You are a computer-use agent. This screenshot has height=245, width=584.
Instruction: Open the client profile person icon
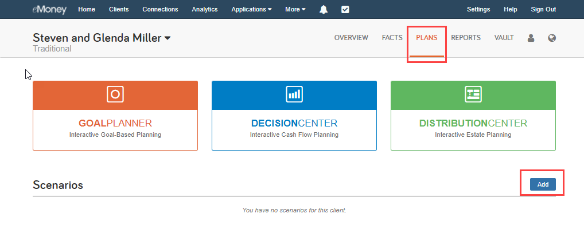[x=531, y=38]
